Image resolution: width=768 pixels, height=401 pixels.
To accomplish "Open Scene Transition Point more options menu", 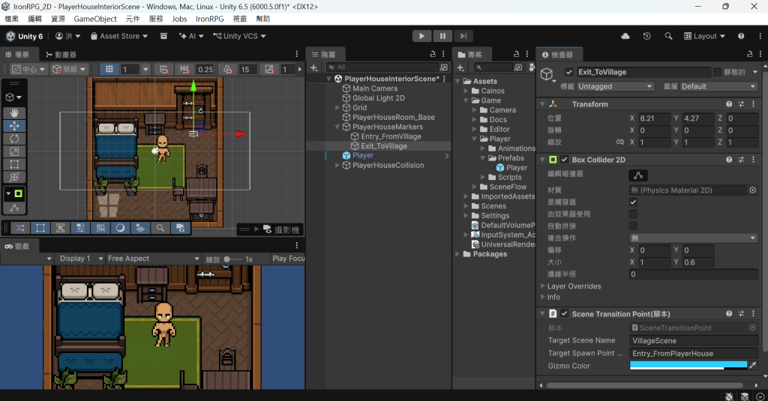I will (x=753, y=313).
